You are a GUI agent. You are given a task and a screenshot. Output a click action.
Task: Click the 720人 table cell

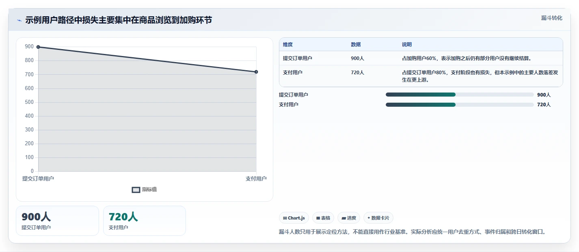(x=357, y=73)
